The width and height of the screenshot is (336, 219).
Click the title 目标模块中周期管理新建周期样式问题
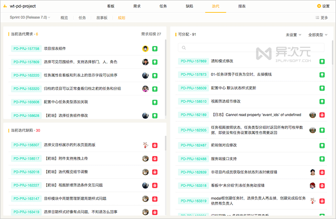click(75, 198)
